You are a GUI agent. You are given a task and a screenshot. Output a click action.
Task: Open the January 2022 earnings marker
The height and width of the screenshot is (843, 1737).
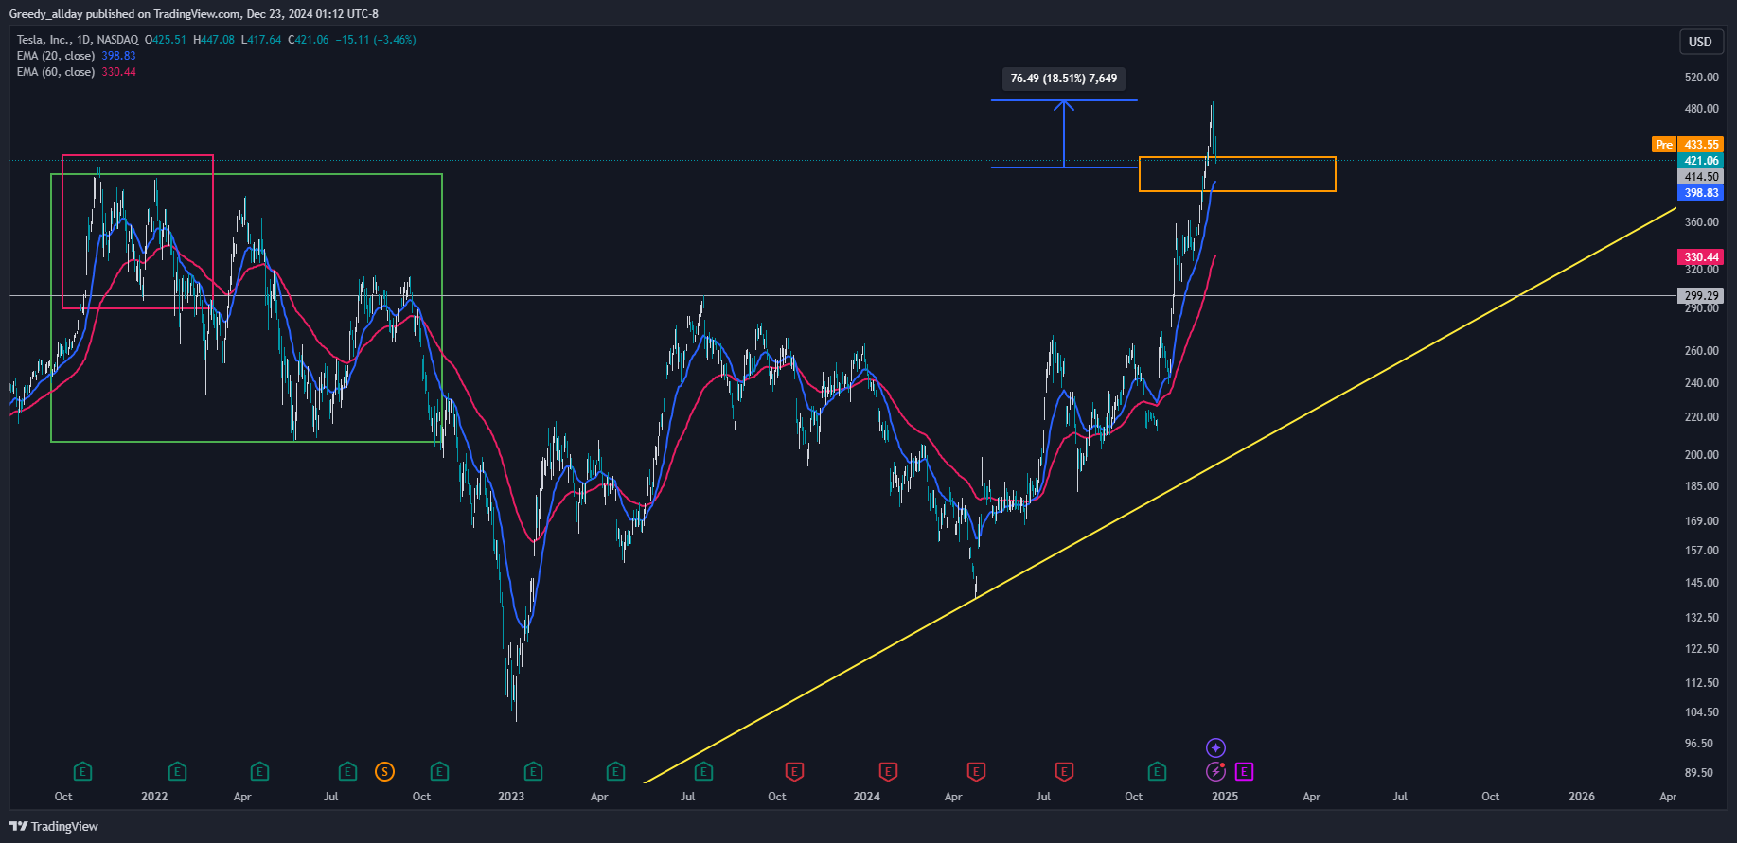coord(177,772)
